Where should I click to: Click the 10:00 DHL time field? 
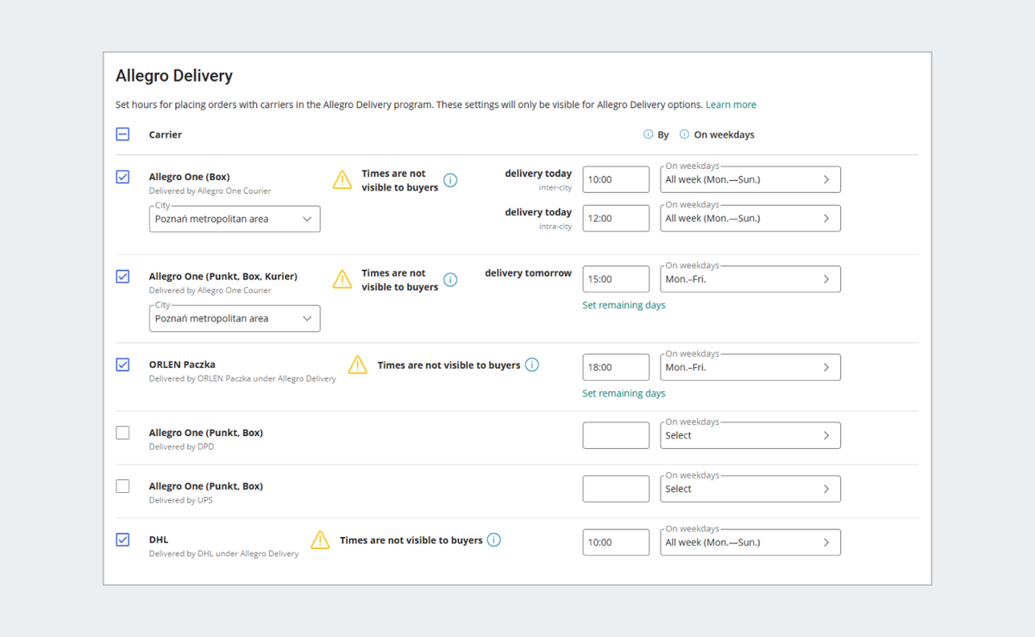click(616, 542)
